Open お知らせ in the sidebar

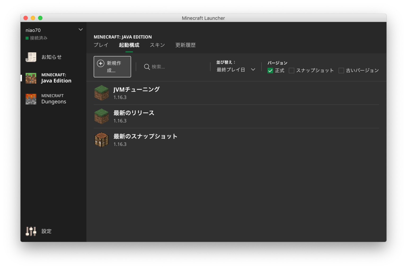tap(51, 57)
